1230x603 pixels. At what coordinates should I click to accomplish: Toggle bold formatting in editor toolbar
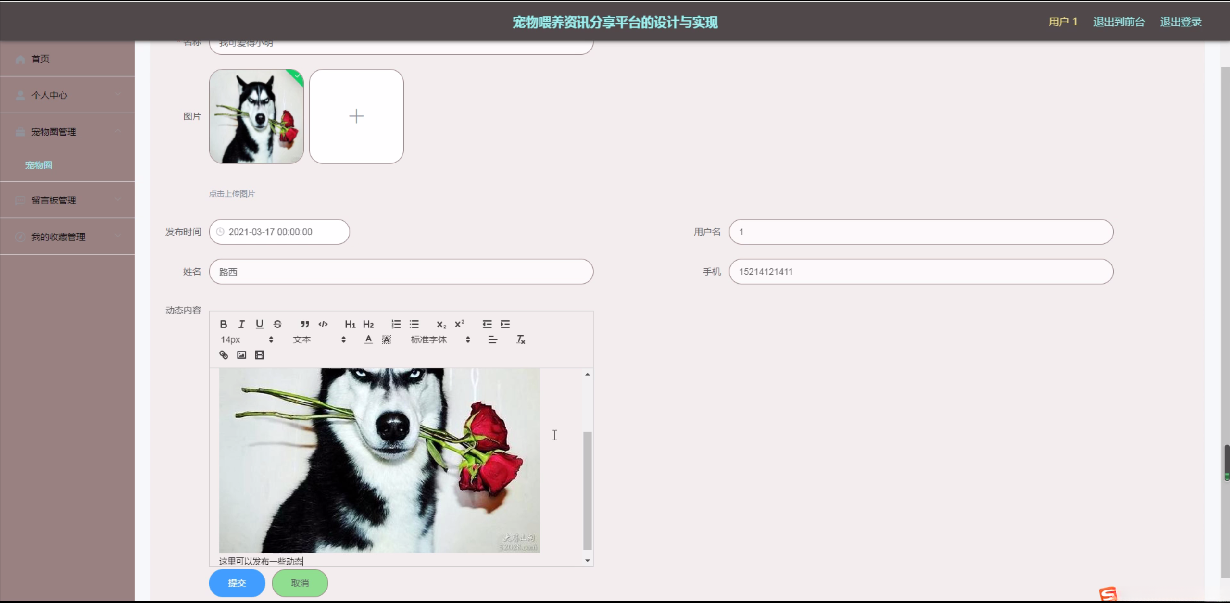click(x=224, y=324)
